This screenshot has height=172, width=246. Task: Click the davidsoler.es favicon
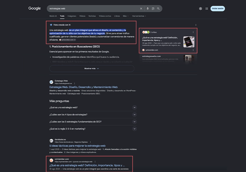[51, 141]
